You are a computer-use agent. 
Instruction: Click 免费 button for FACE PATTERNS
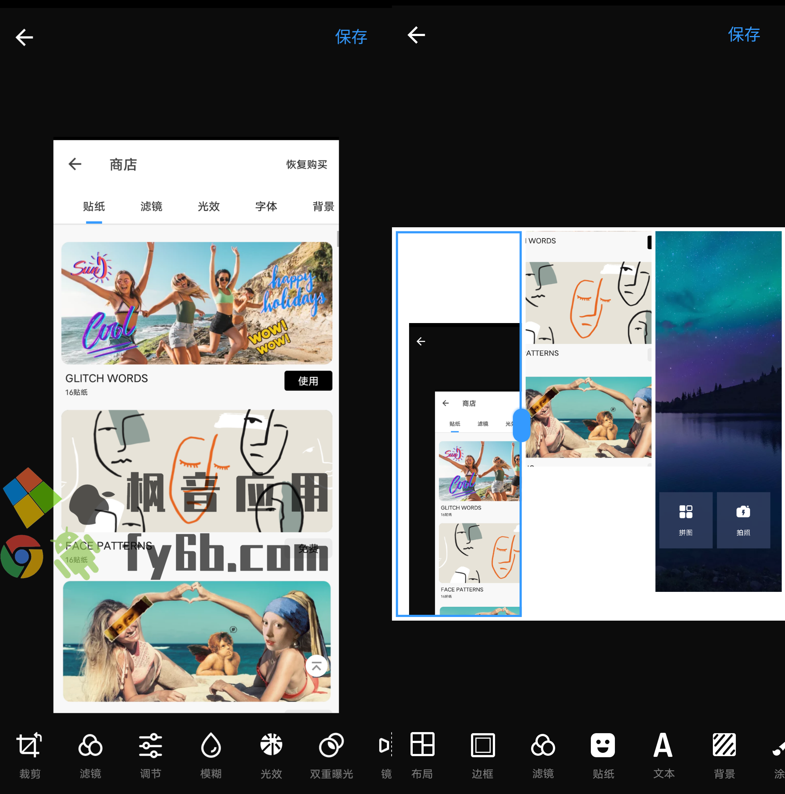pyautogui.click(x=308, y=549)
